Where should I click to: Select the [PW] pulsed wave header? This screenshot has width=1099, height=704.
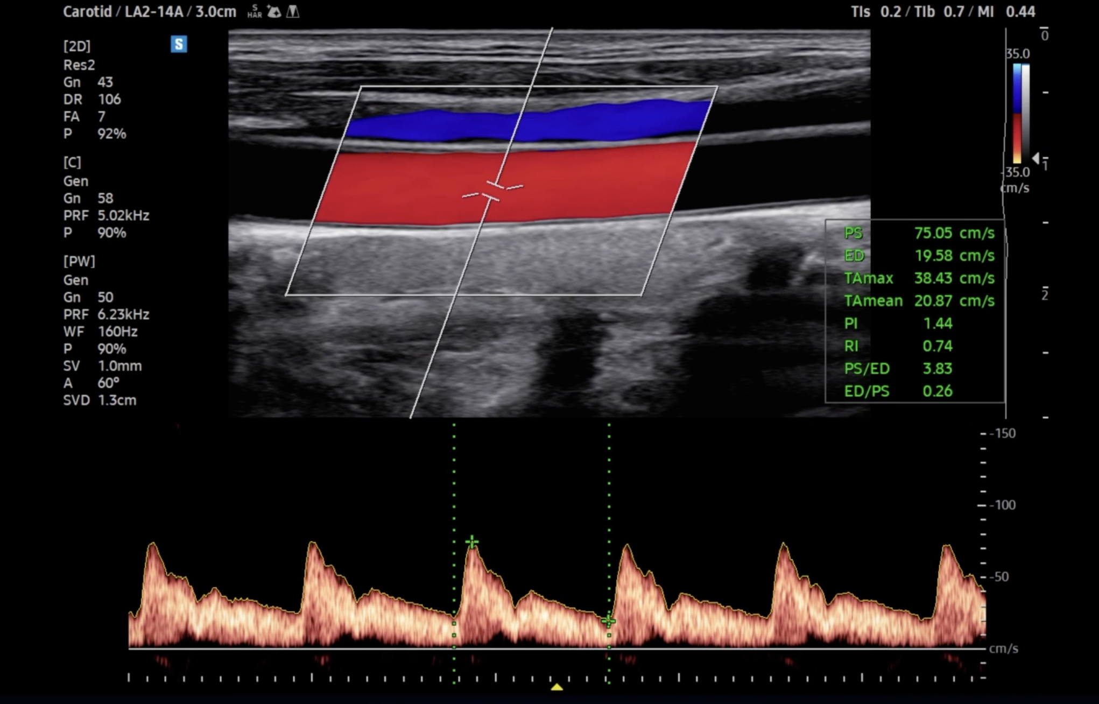click(x=79, y=262)
